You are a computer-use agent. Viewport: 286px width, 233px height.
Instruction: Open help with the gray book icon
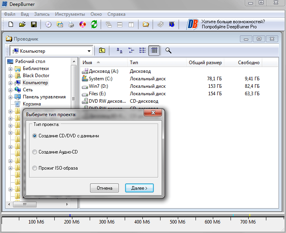point(161,24)
